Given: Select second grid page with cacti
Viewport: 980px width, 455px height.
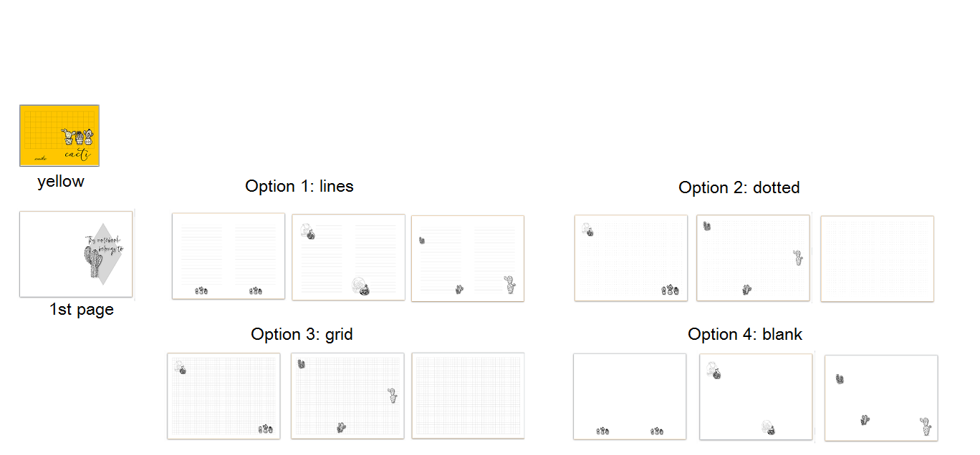Looking at the screenshot, I should (348, 396).
